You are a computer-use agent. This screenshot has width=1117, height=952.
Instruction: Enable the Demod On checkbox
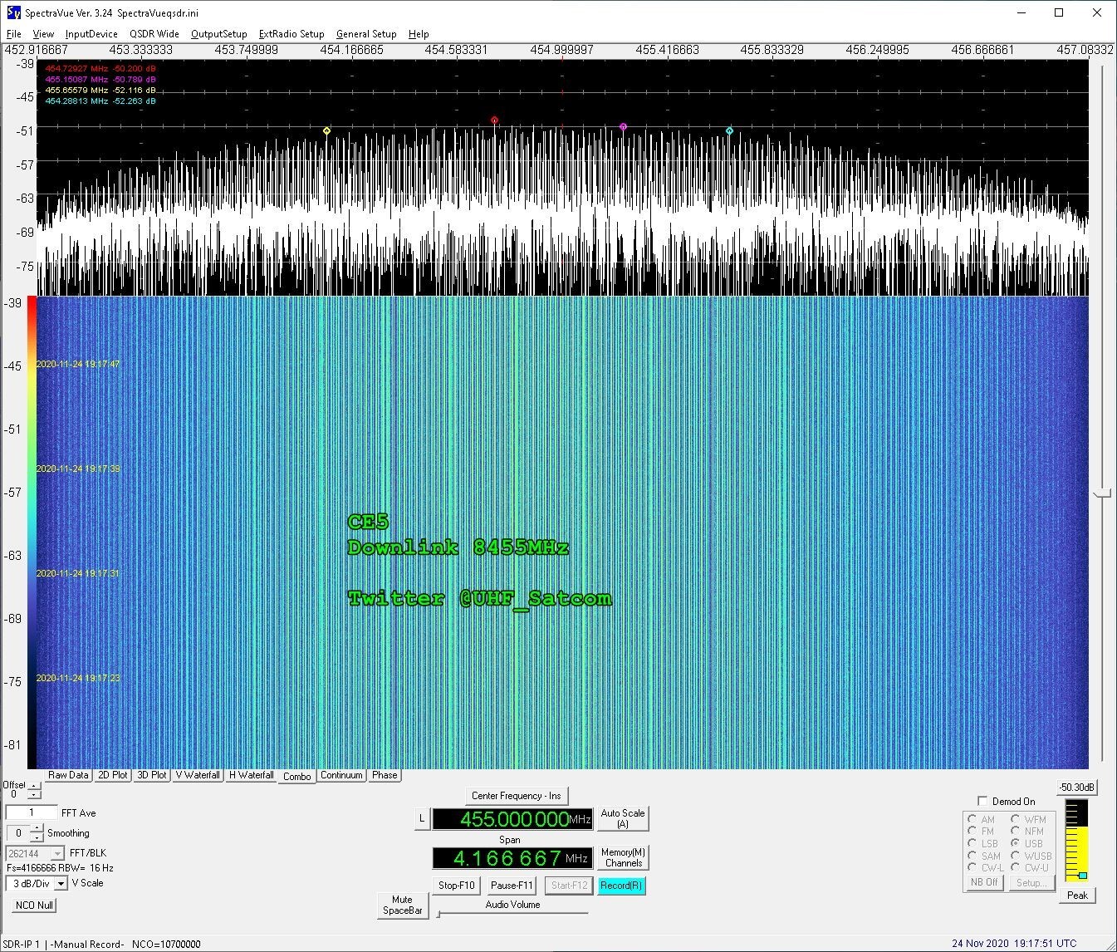[x=982, y=802]
